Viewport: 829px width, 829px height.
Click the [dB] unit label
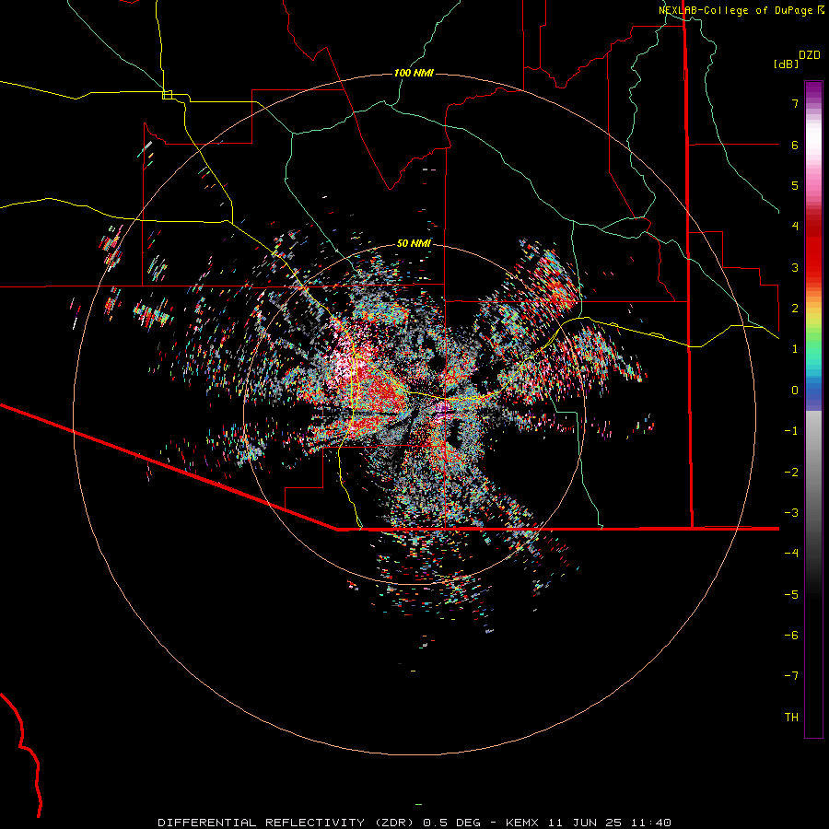coord(786,64)
